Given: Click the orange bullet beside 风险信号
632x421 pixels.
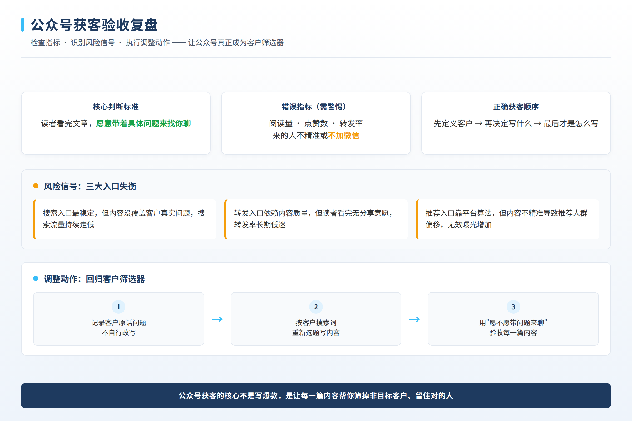Looking at the screenshot, I should click(36, 186).
